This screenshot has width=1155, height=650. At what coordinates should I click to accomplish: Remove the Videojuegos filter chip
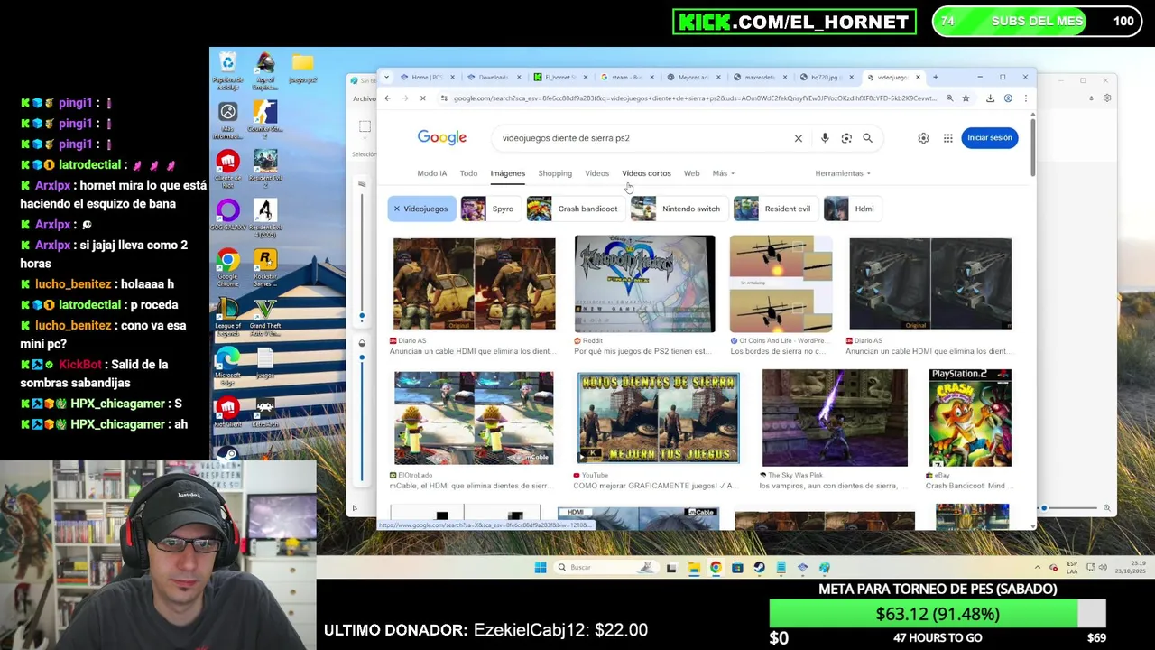(396, 209)
